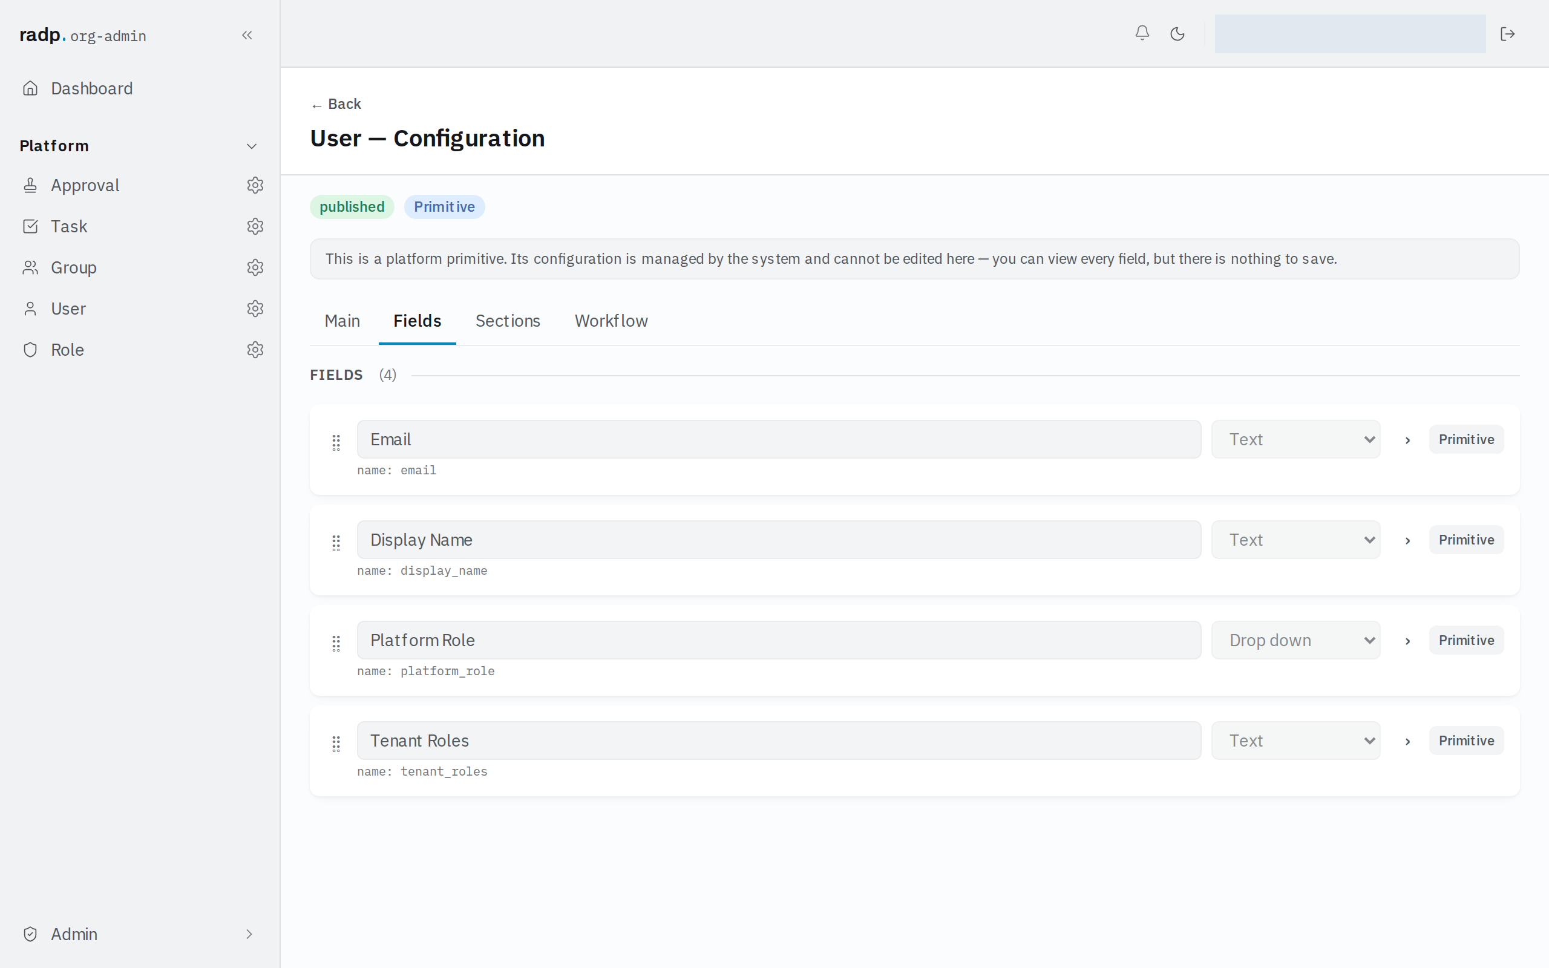This screenshot has width=1549, height=968.
Task: Open Tenant Roles type dropdown
Action: (x=1295, y=741)
